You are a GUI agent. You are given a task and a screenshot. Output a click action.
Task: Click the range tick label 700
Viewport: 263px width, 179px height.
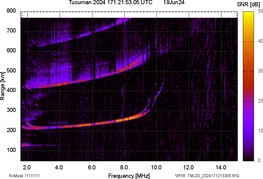11,31
